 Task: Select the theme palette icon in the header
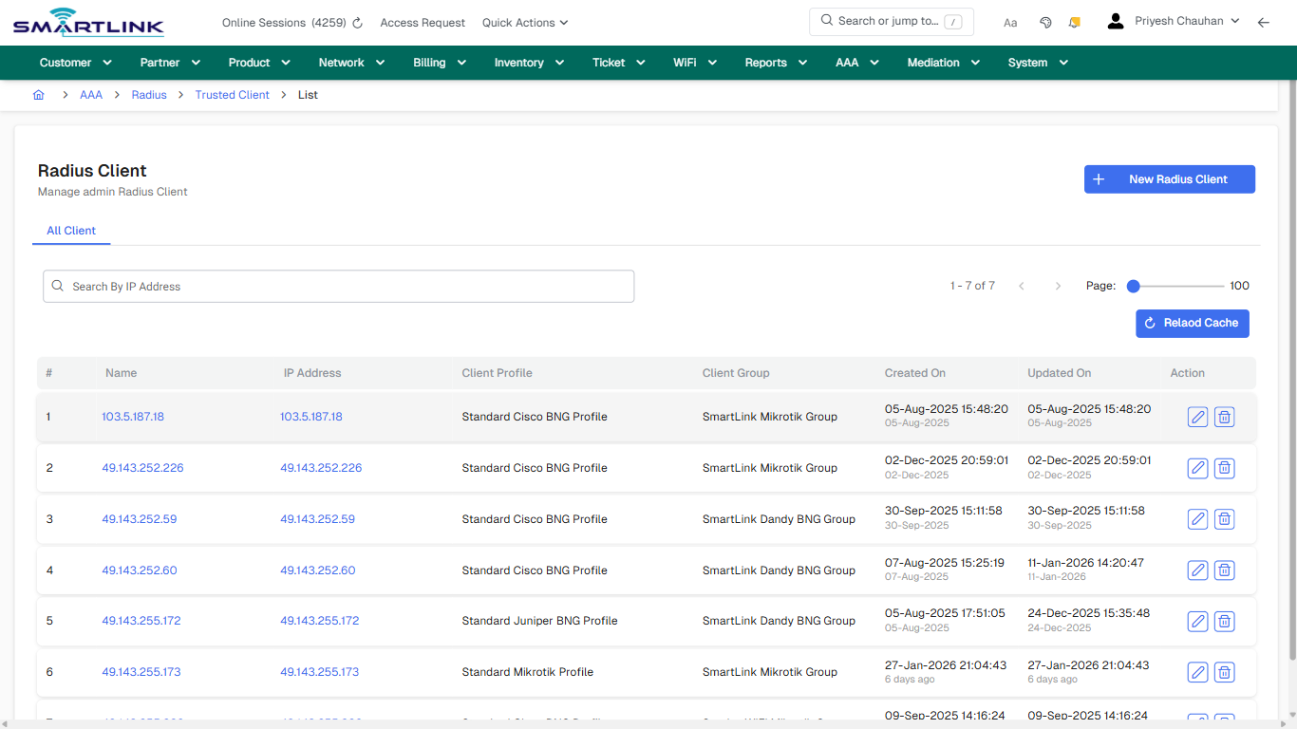tap(1045, 21)
